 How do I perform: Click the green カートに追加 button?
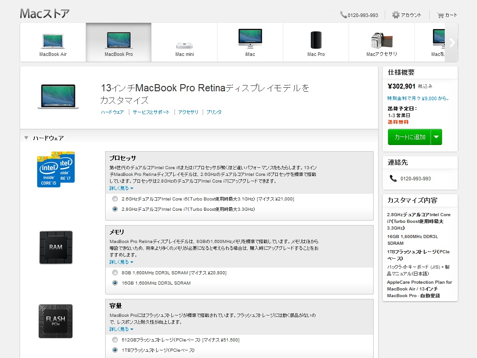409,137
